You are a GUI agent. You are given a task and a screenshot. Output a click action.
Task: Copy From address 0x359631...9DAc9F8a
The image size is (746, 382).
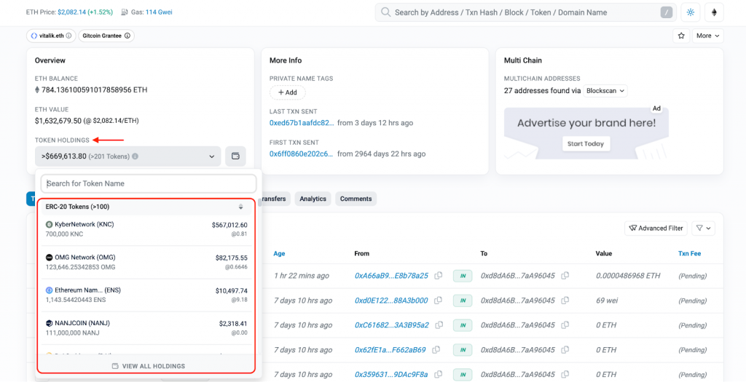click(x=438, y=375)
